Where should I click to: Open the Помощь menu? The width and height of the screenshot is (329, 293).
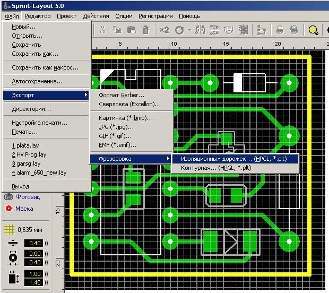coord(189,16)
